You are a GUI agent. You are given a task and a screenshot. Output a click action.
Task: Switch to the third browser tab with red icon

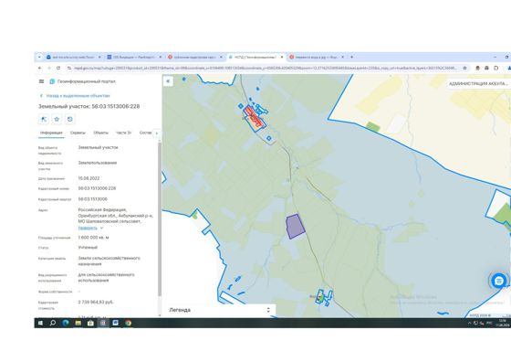195,57
